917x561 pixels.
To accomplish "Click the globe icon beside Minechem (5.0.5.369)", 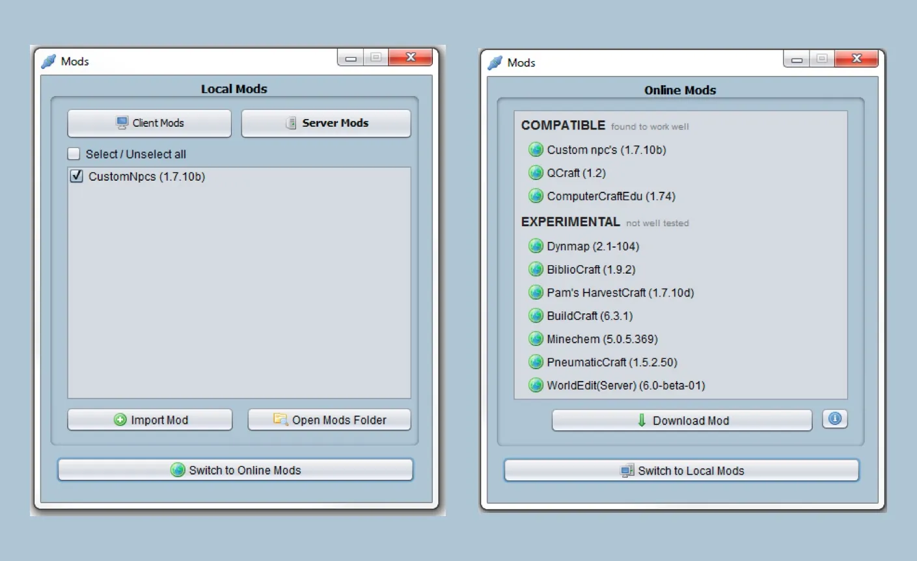I will pos(536,339).
